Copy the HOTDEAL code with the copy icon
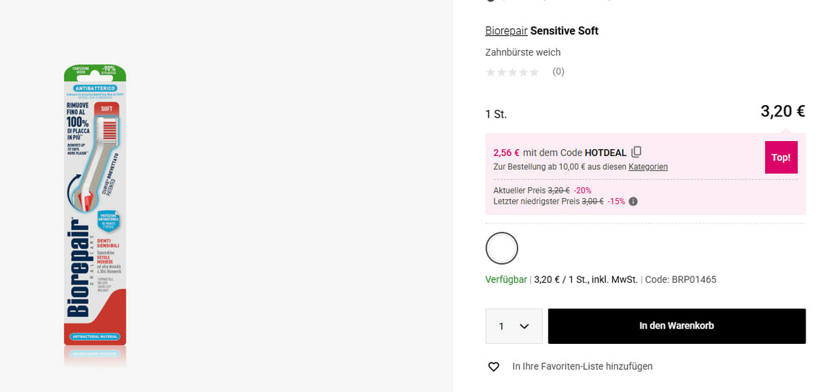The image size is (827, 392). click(636, 152)
